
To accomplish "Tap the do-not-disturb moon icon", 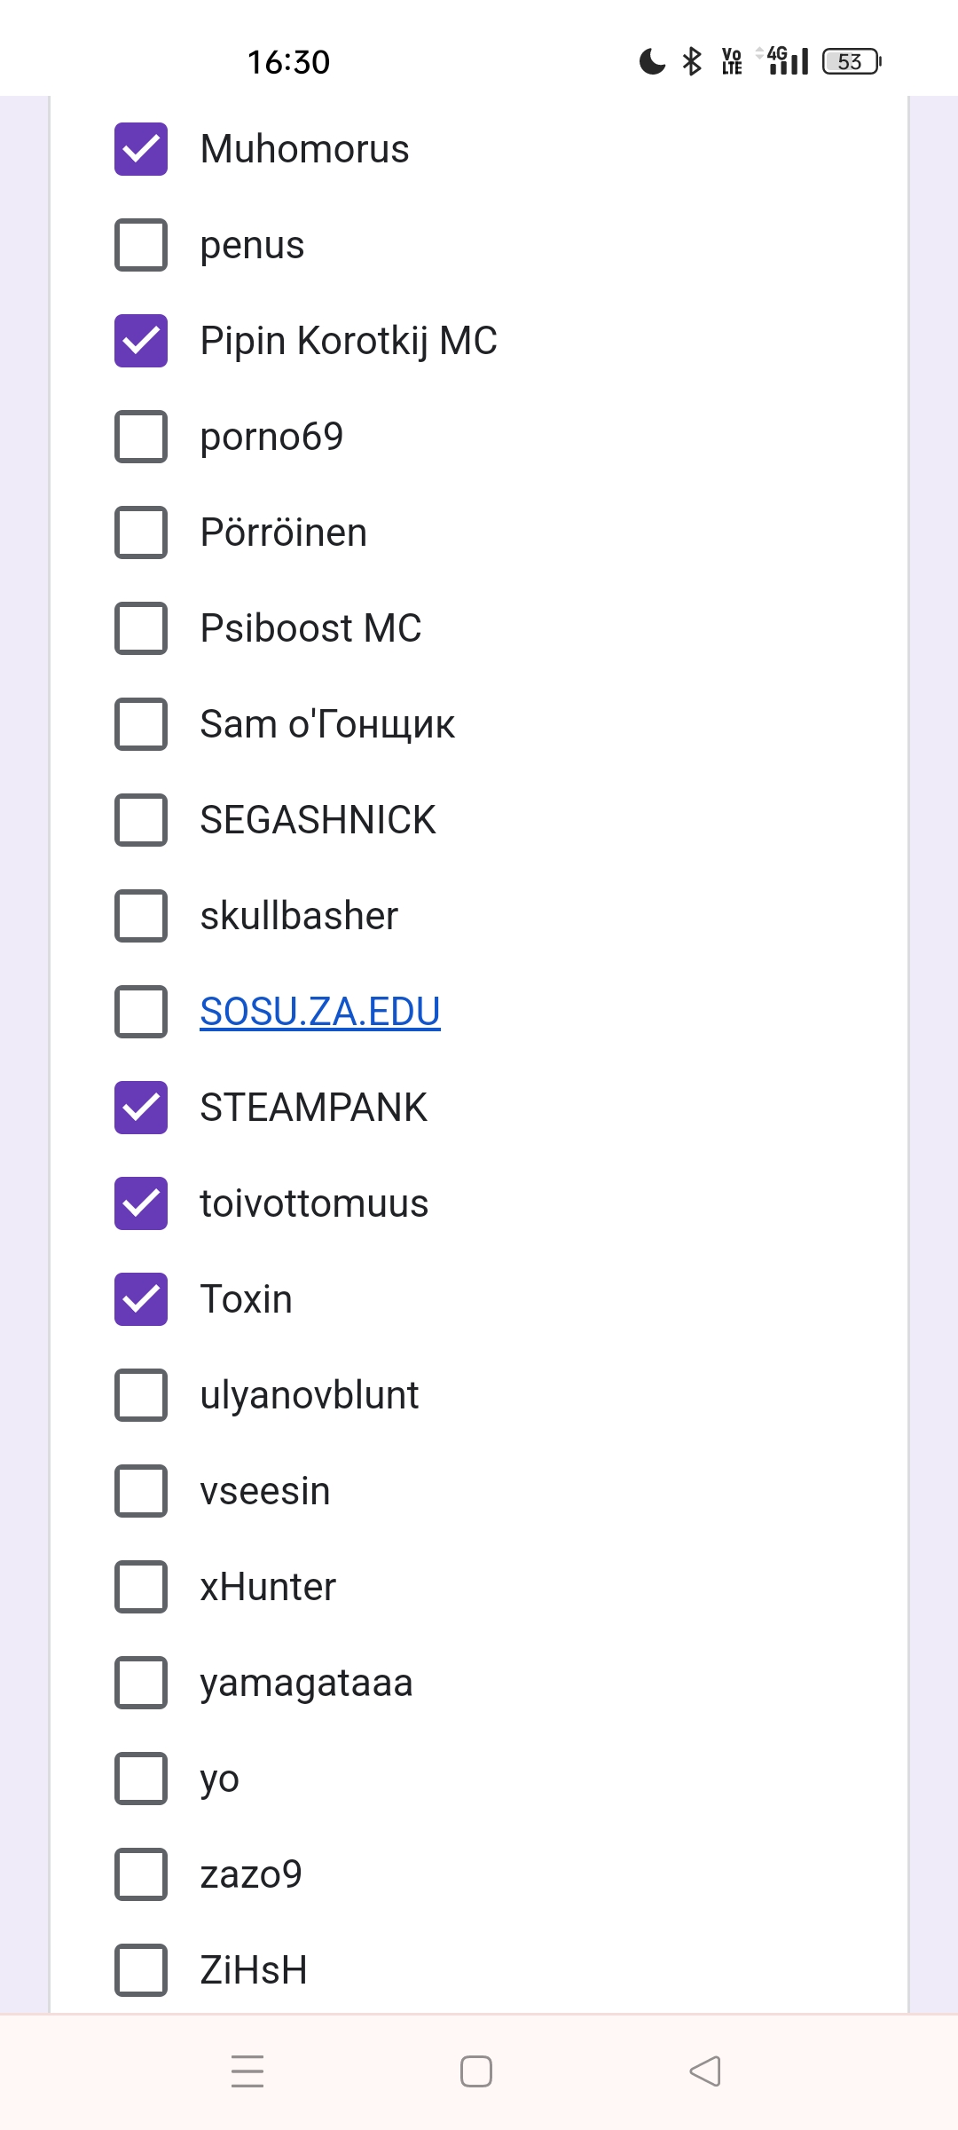I will tap(652, 61).
